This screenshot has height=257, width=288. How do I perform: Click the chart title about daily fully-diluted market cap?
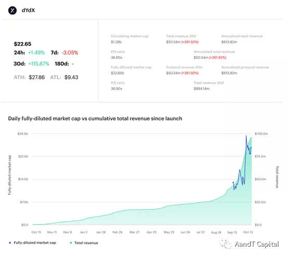95,118
